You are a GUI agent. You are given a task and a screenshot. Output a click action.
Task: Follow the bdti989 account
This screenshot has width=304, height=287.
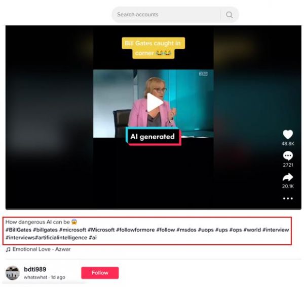[100, 273]
